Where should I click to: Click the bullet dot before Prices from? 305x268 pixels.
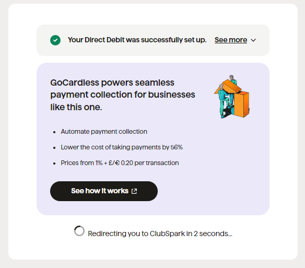[x=54, y=164]
